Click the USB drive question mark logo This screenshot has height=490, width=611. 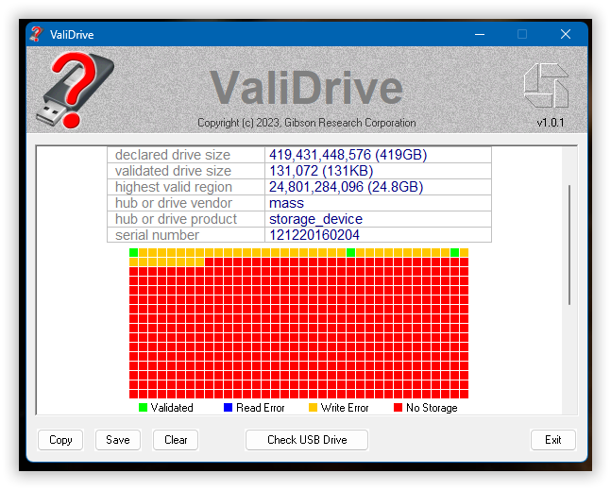point(76,91)
